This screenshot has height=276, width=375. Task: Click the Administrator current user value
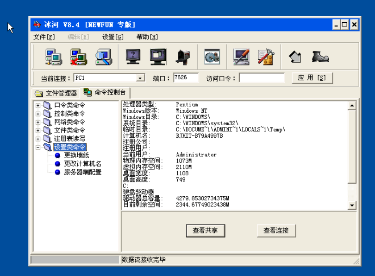coord(196,155)
